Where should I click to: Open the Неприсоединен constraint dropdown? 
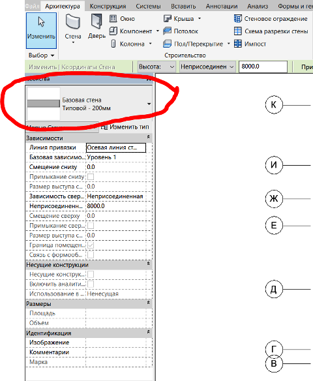207,67
